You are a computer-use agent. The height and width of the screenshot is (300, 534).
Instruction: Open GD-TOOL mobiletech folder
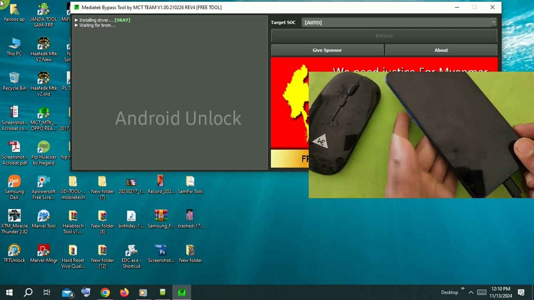[x=73, y=187]
